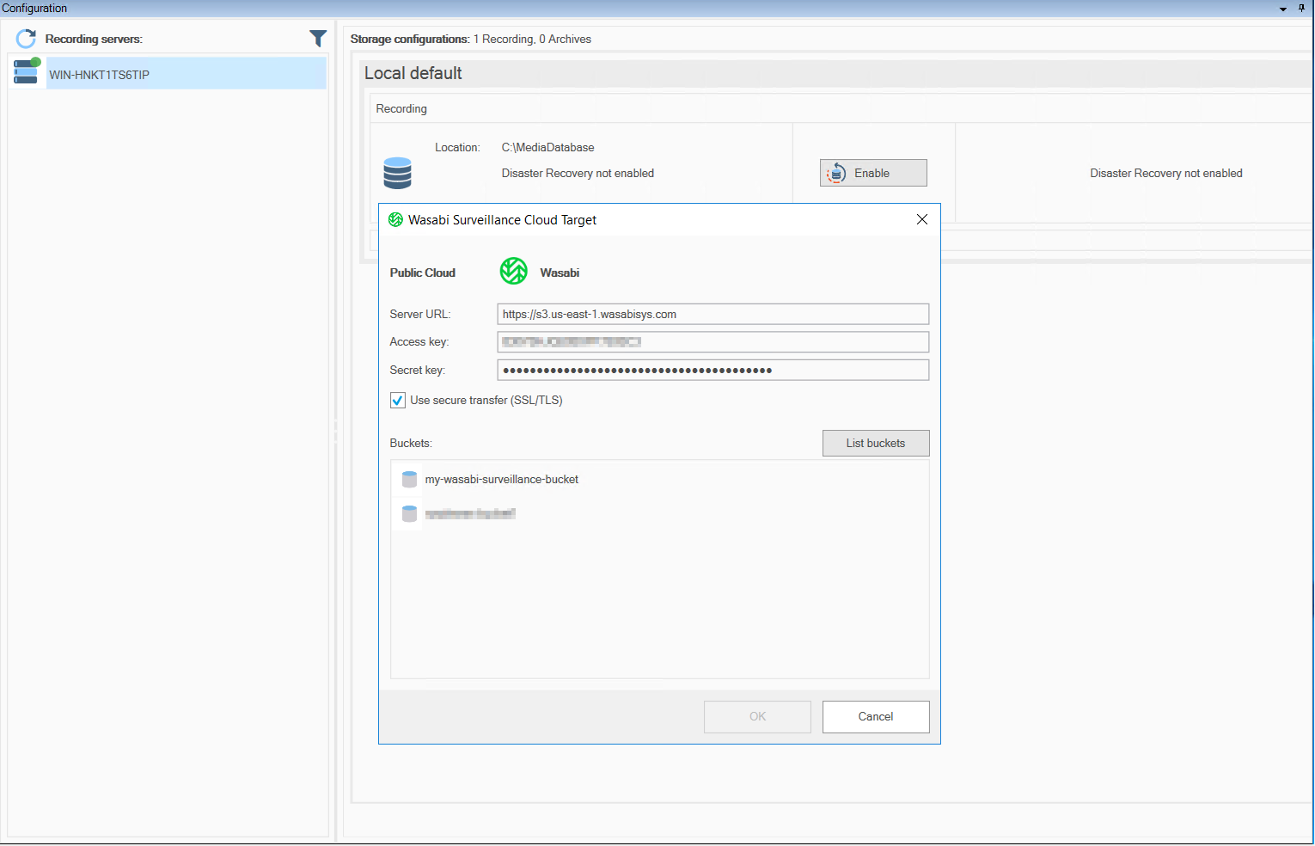1315x846 pixels.
Task: Select the WIN-HNKT1TS6TIP server icon
Action: tap(27, 72)
